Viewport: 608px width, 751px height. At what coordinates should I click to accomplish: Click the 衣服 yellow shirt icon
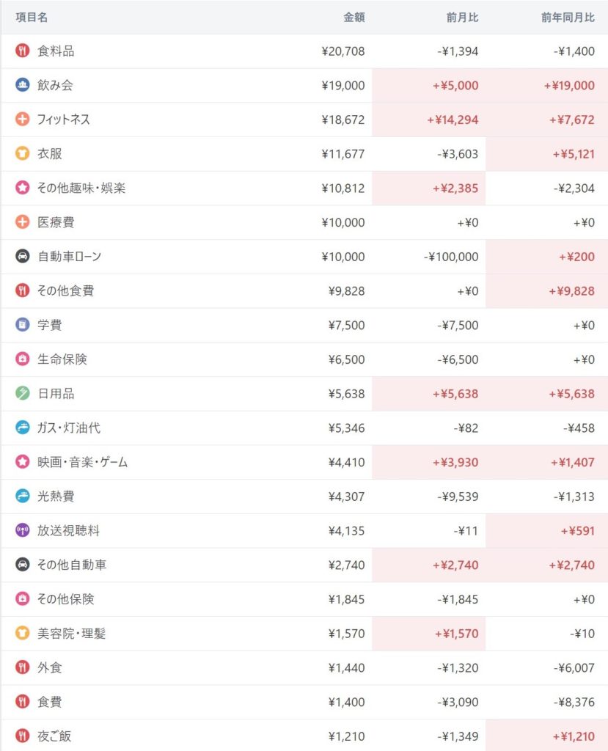tap(23, 154)
